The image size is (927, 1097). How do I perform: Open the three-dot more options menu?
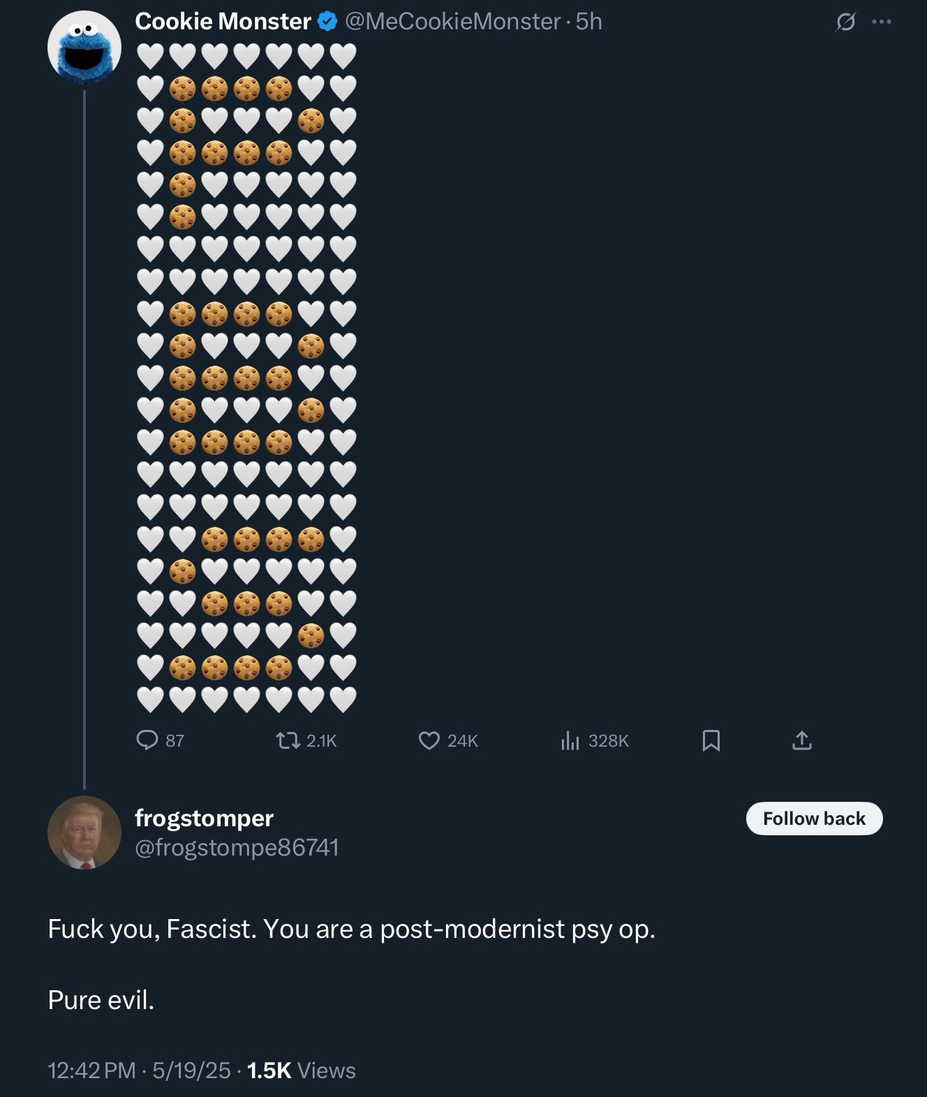pos(882,22)
